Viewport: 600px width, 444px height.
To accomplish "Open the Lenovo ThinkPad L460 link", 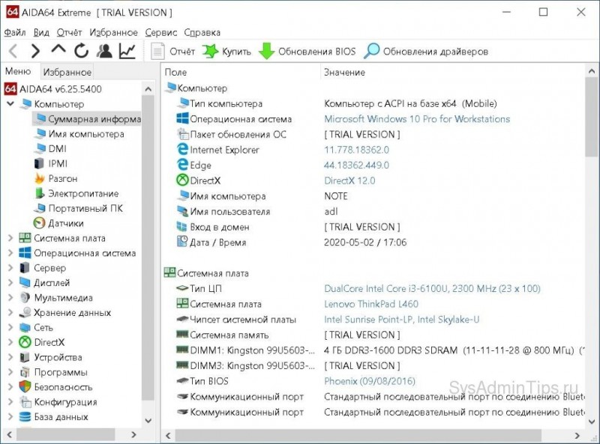I will click(371, 304).
